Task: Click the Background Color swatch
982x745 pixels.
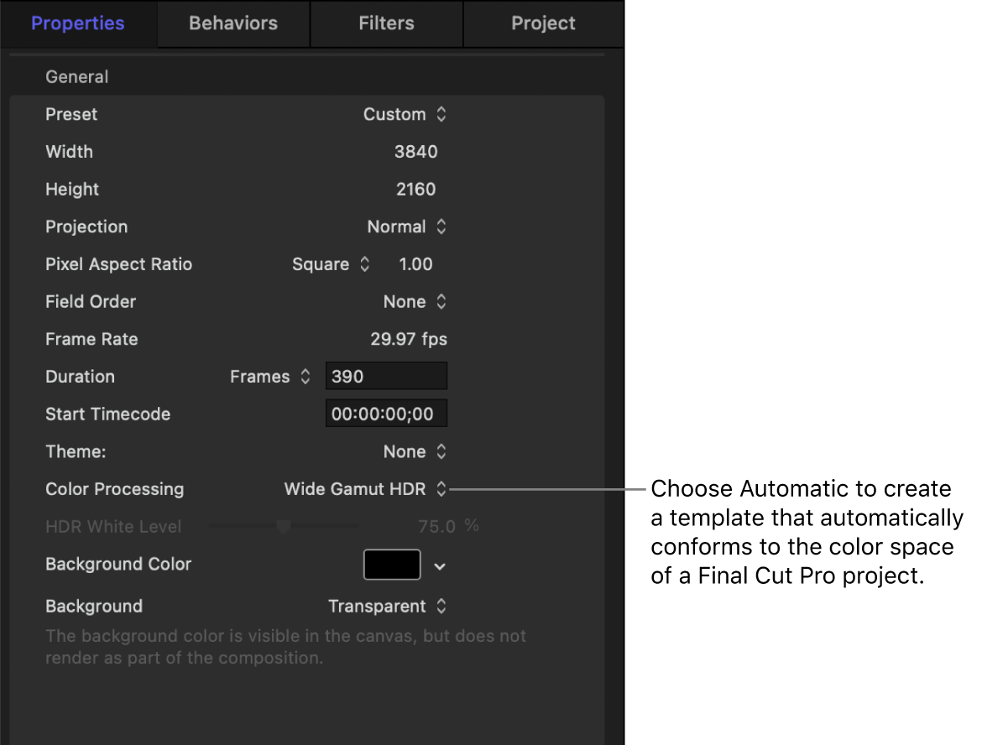Action: 392,565
